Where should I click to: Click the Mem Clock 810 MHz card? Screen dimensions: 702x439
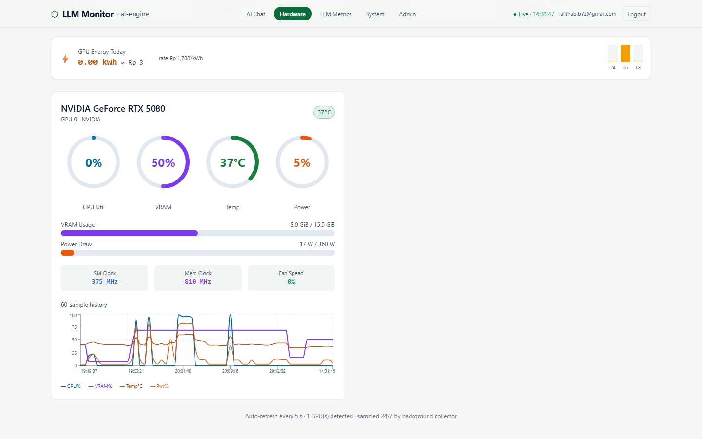pyautogui.click(x=198, y=278)
